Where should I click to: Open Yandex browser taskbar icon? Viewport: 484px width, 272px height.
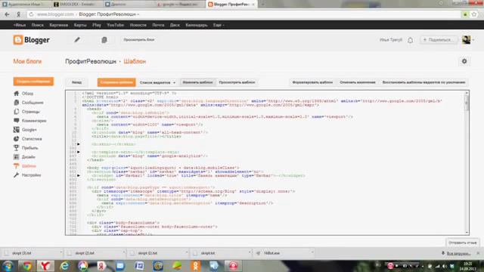45,266
